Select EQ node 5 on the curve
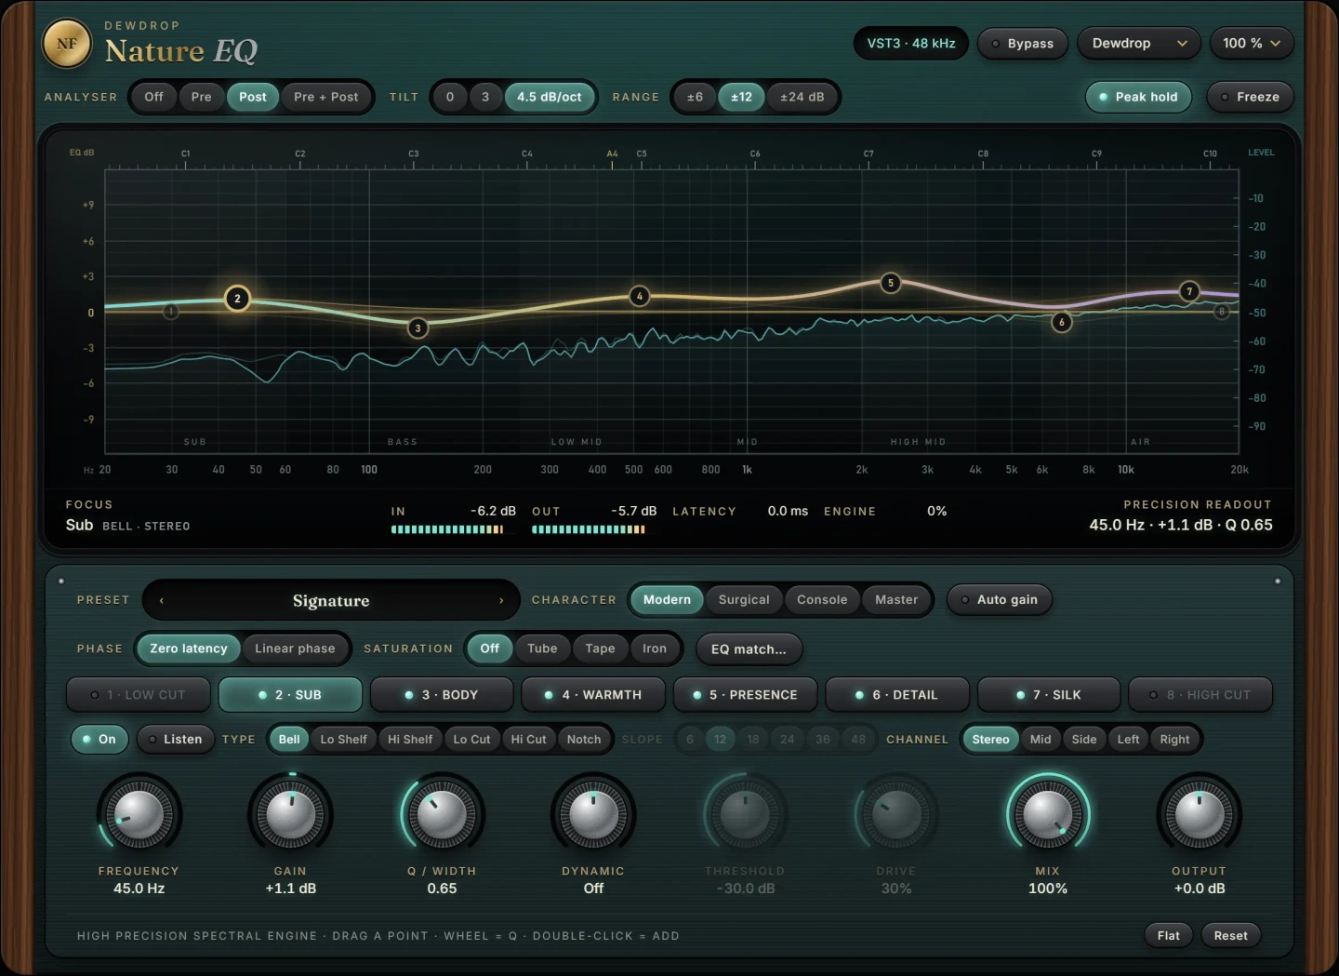 [890, 283]
